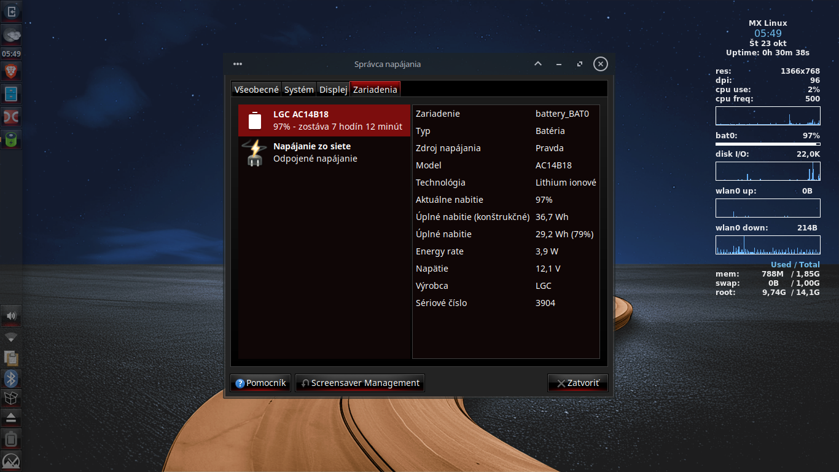Launch the Brave browser from the panel
Image resolution: width=839 pixels, height=472 pixels.
coord(11,72)
